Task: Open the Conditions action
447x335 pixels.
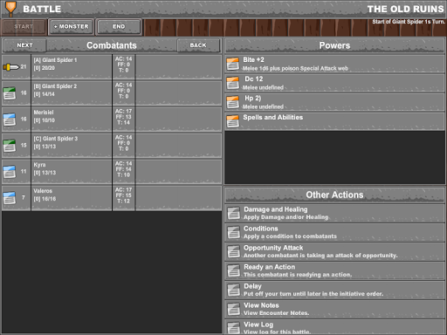Action: point(334,232)
